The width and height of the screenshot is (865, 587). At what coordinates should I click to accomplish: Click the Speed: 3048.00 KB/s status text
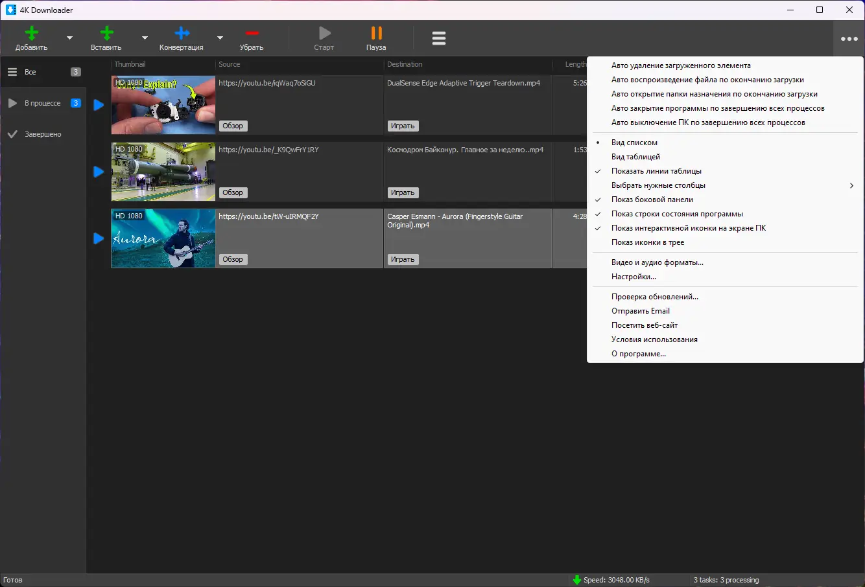tap(617, 580)
